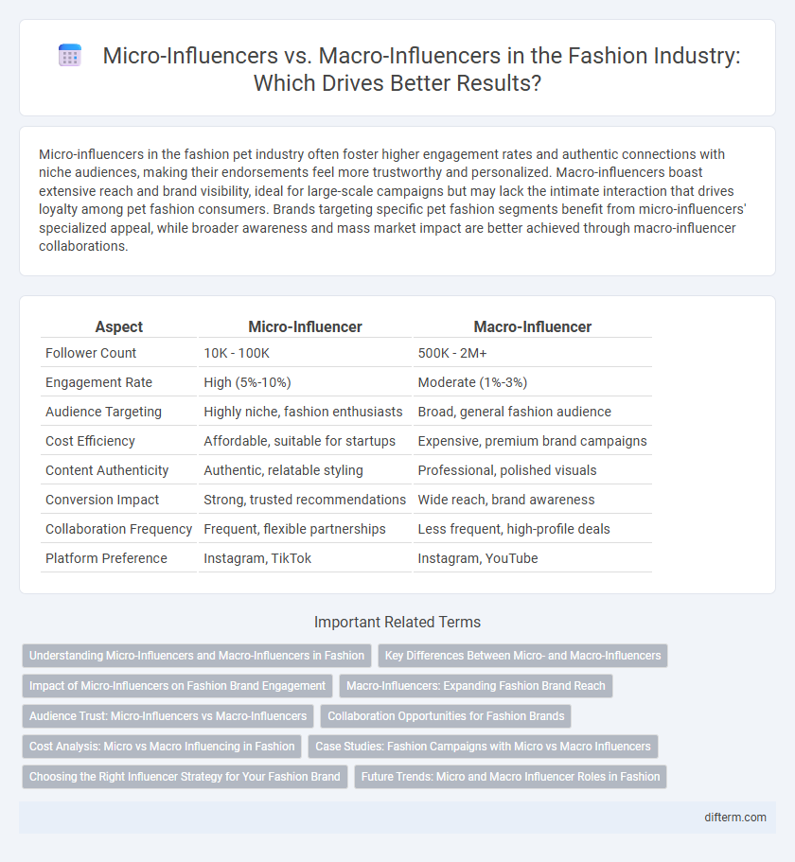The width and height of the screenshot is (795, 862).
Task: Open 'Case Studies: Fashion Campaigns' tag
Action: pyautogui.click(x=483, y=746)
